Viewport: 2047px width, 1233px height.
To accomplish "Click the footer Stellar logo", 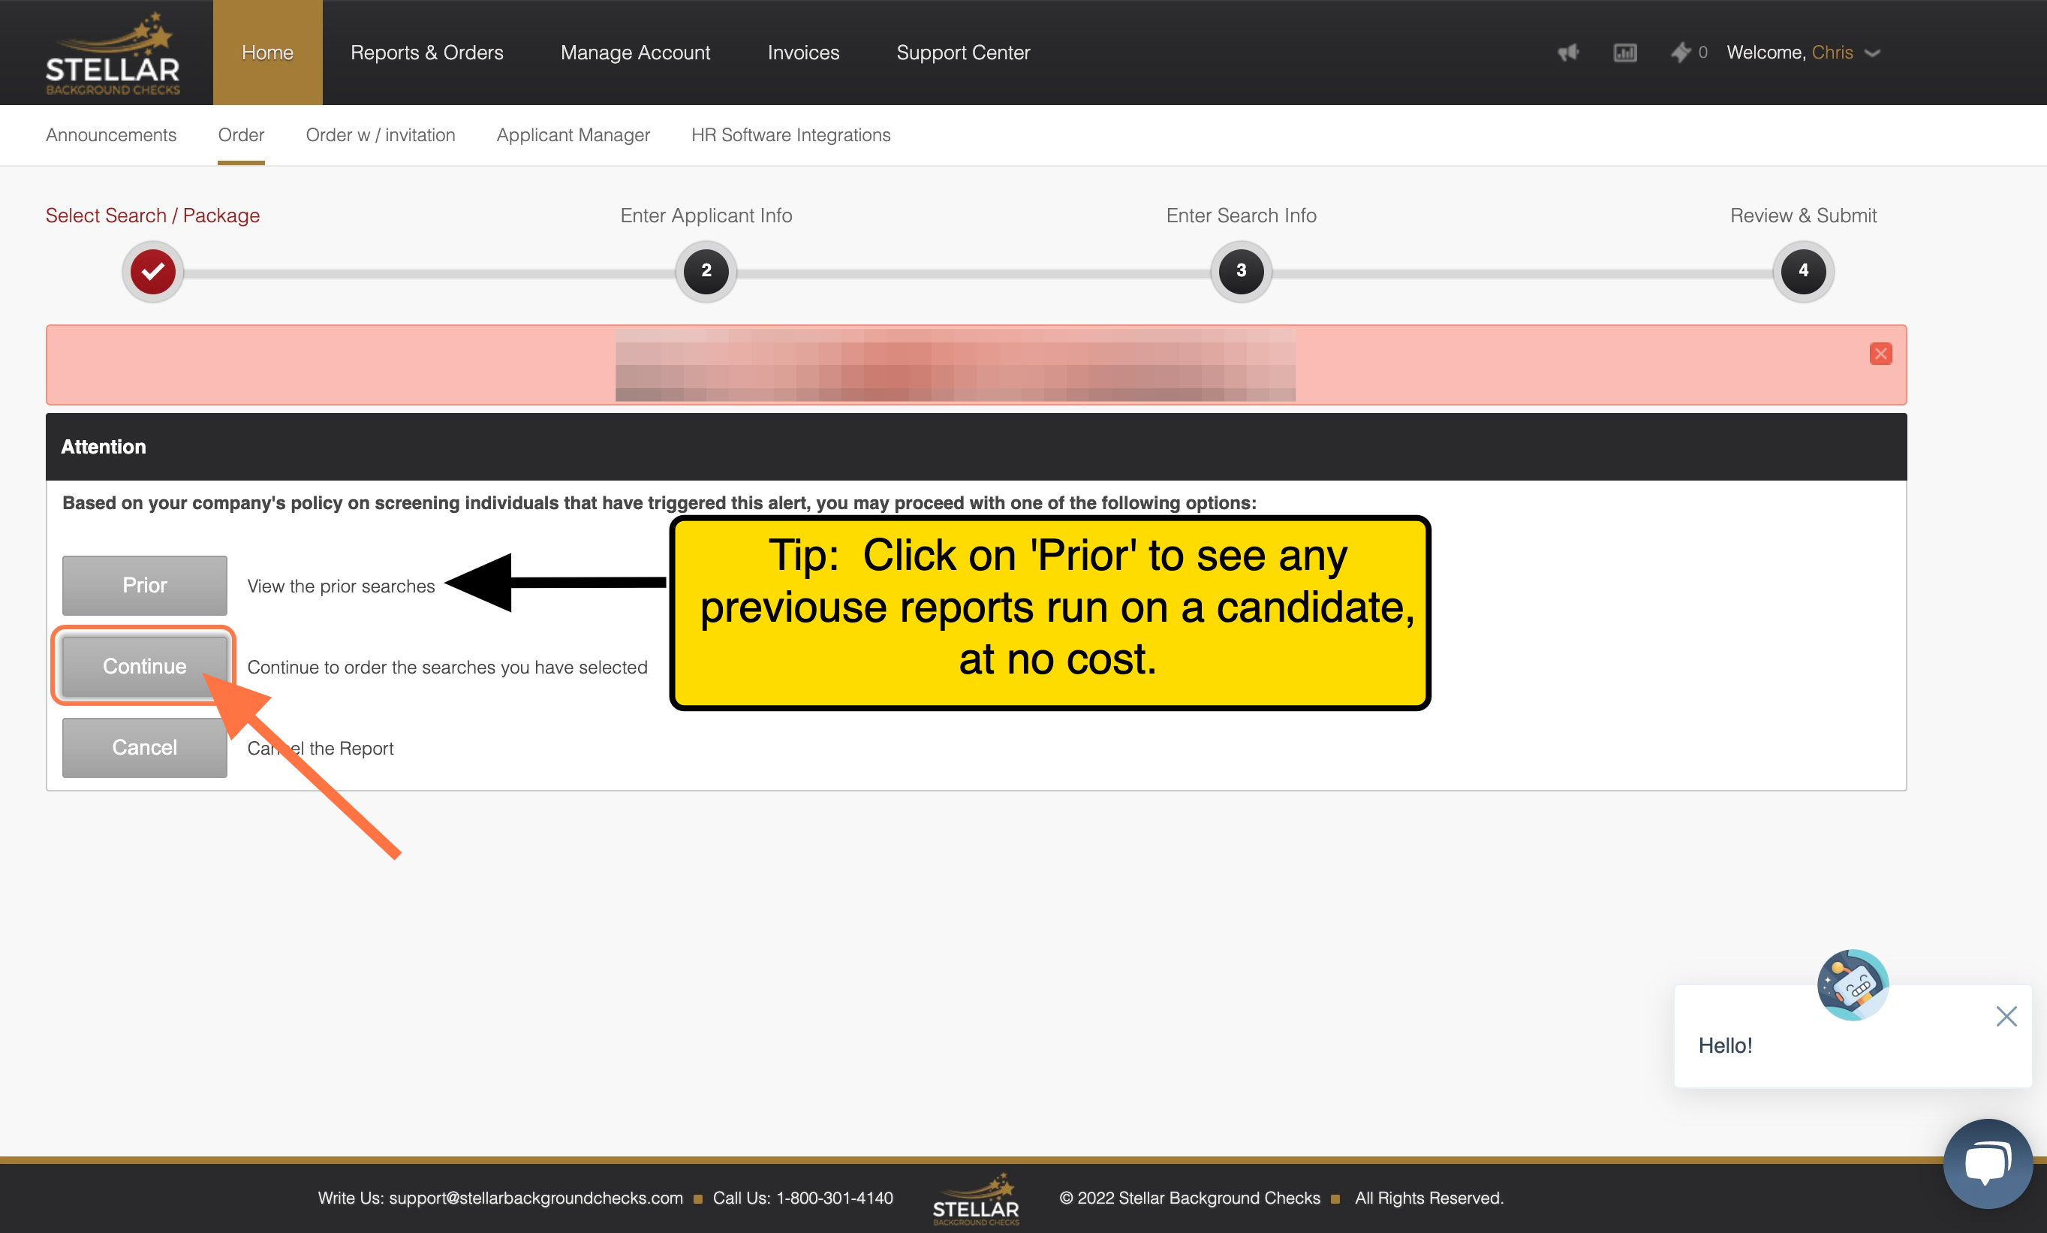I will pos(976,1199).
